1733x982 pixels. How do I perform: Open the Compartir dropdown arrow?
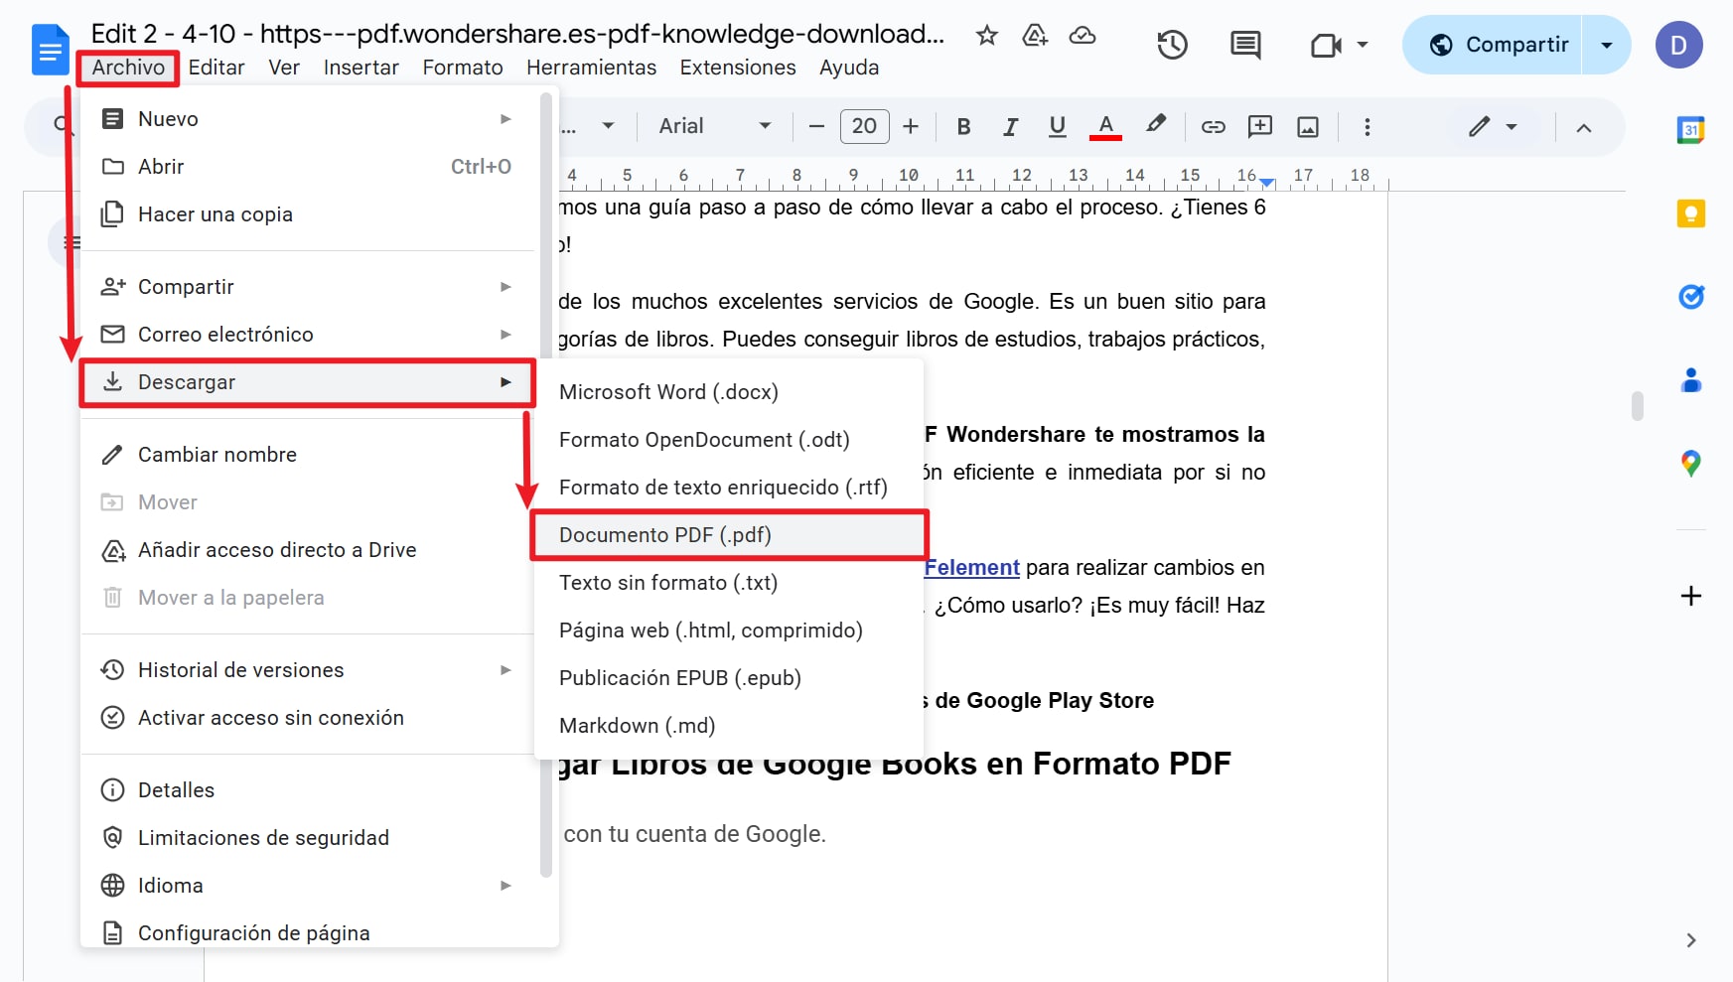(1607, 45)
